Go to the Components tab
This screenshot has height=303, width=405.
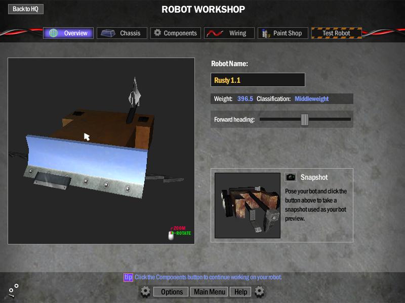click(x=176, y=33)
